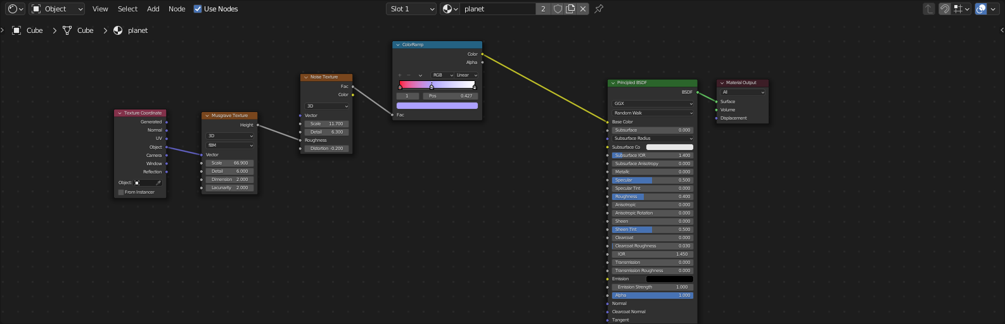Open the View menu

100,9
